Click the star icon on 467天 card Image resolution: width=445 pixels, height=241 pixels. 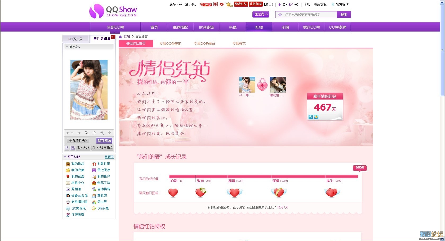(x=316, y=117)
